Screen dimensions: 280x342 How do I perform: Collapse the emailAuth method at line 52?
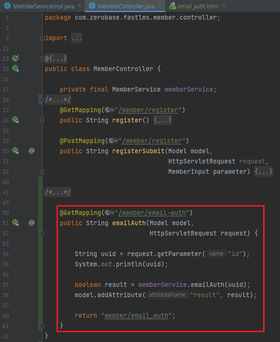[43, 234]
